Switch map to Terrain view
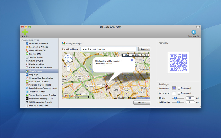Image resolution: width=221 pixels, height=138 pixels. (x=144, y=55)
